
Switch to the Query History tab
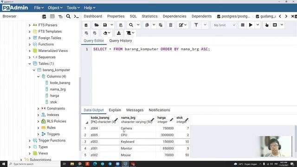[121, 41]
